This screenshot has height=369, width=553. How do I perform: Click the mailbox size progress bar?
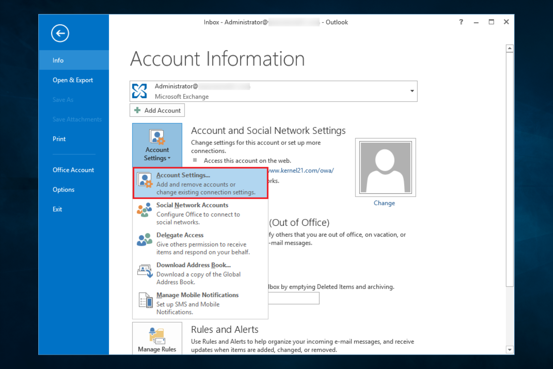click(x=293, y=298)
